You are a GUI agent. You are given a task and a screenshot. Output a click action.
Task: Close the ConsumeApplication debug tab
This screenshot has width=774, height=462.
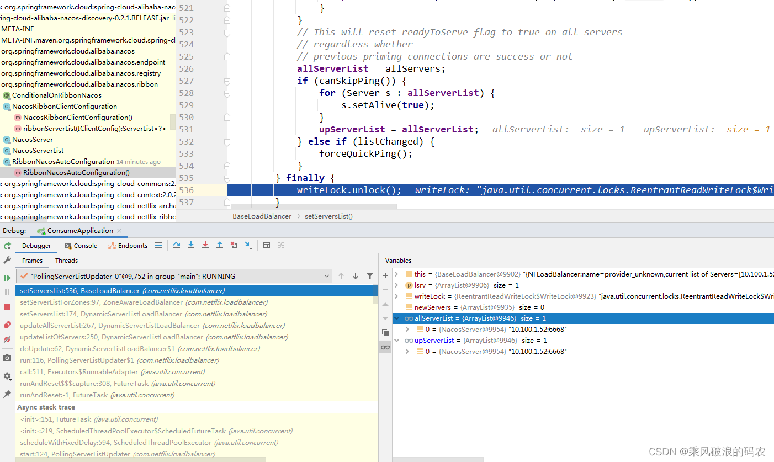coord(119,231)
